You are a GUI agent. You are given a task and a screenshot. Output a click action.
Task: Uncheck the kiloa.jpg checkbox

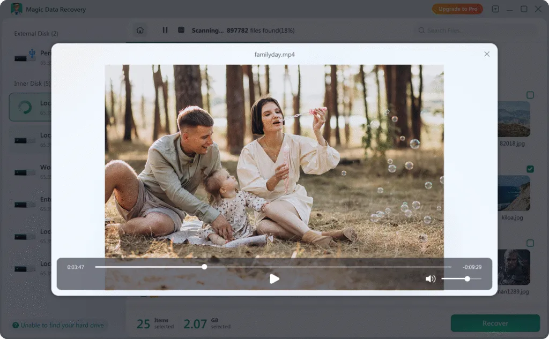click(530, 169)
